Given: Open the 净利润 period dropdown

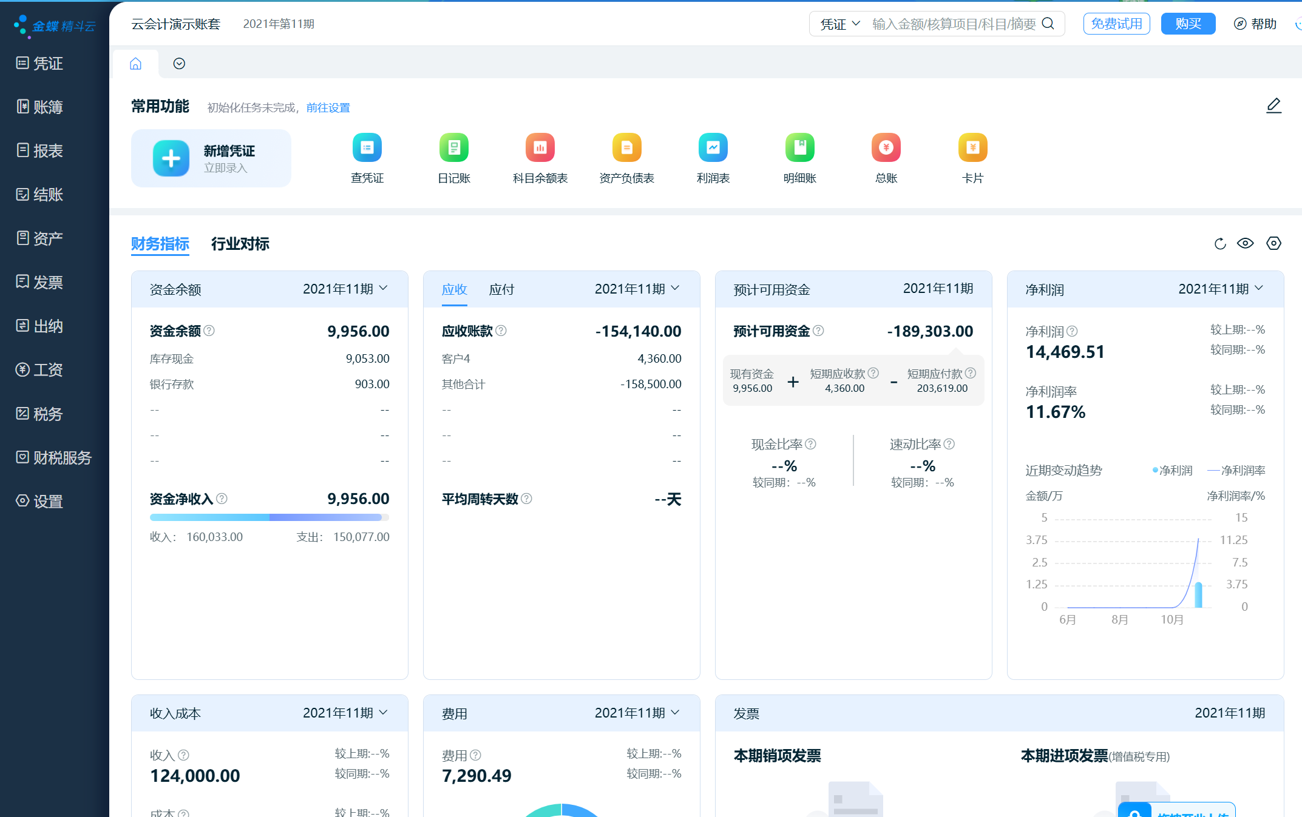Looking at the screenshot, I should tap(1221, 289).
